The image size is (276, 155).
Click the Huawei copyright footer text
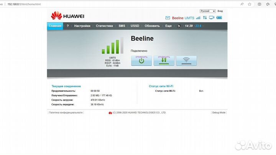tap(139, 113)
